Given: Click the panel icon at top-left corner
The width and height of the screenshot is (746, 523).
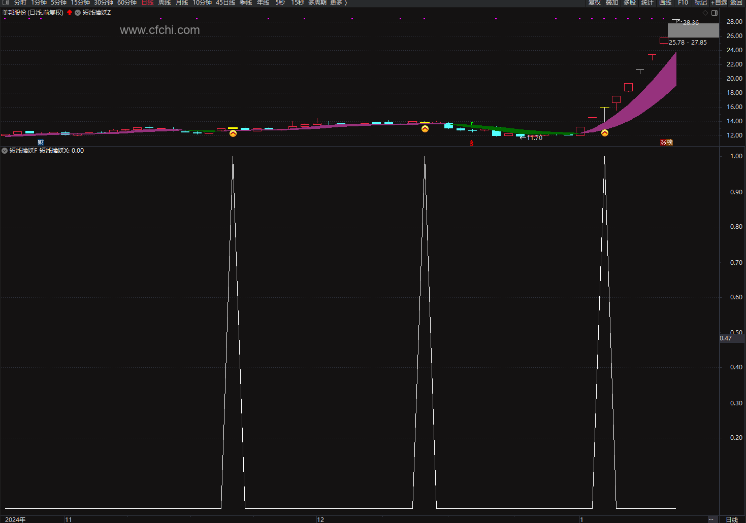Looking at the screenshot, I should pos(6,3).
